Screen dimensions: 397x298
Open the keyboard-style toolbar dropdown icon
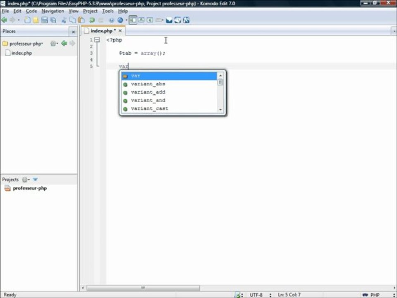click(159, 20)
